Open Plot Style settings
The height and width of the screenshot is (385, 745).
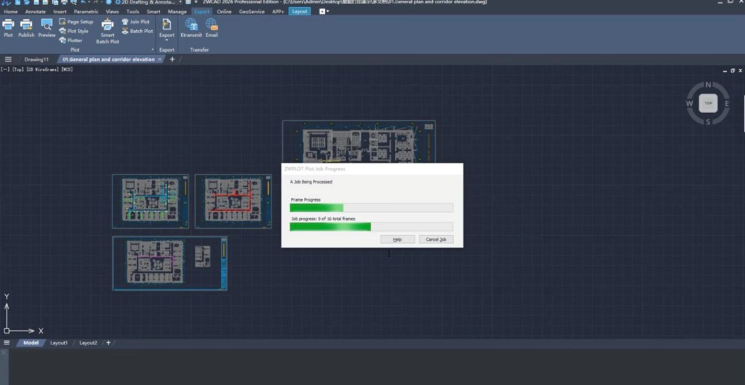click(x=74, y=31)
